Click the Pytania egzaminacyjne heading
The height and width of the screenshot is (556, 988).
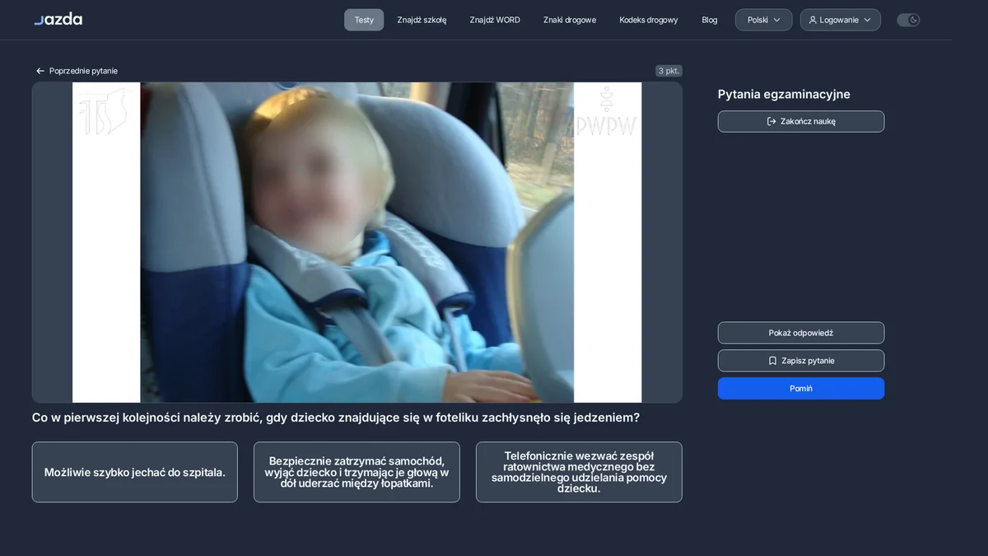784,94
